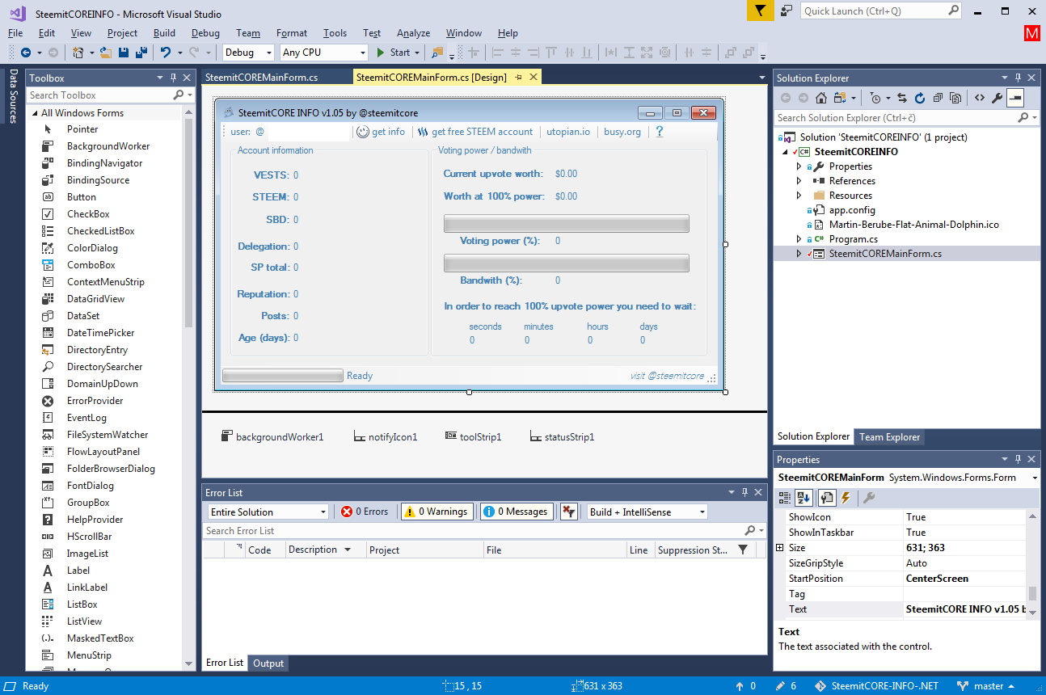The height and width of the screenshot is (695, 1046).
Task: Switch Properties window to Categorized view
Action: (786, 498)
